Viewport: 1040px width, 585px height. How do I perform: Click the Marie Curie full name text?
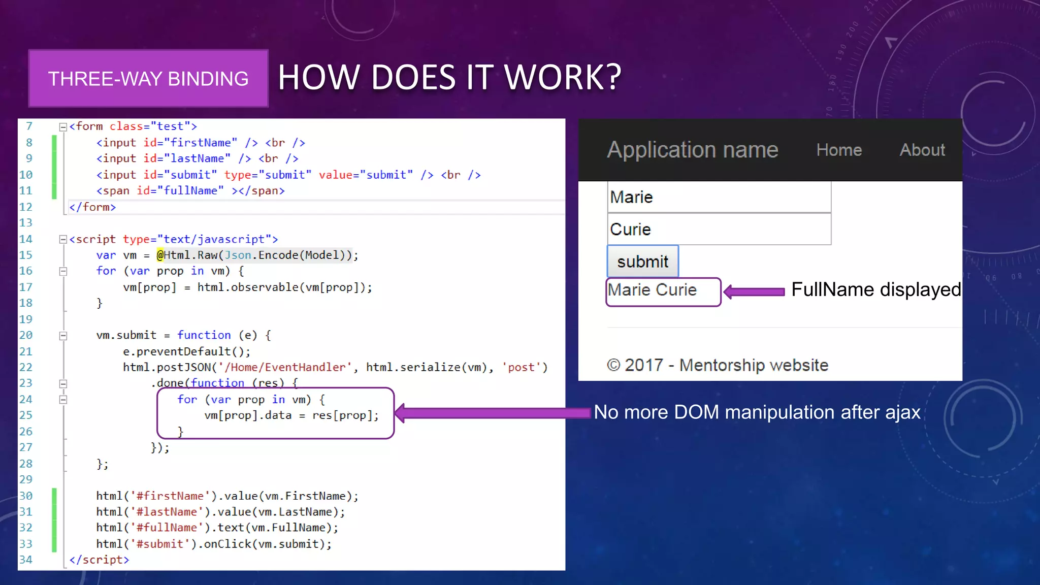pyautogui.click(x=653, y=290)
